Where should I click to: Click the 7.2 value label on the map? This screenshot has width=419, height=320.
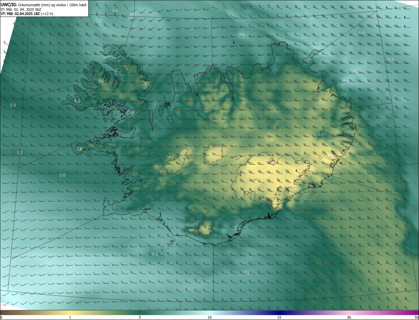pyautogui.click(x=238, y=228)
